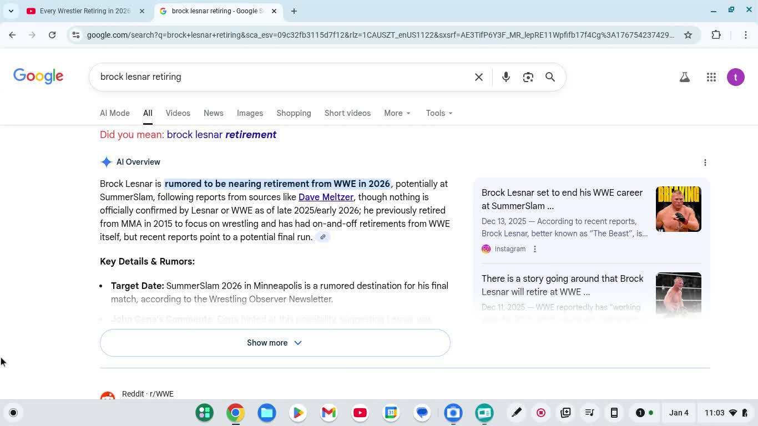Open the Tools dropdown
The width and height of the screenshot is (758, 426).
[x=439, y=113]
